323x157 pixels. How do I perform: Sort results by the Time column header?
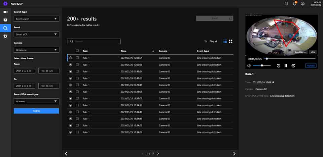pos(123,51)
